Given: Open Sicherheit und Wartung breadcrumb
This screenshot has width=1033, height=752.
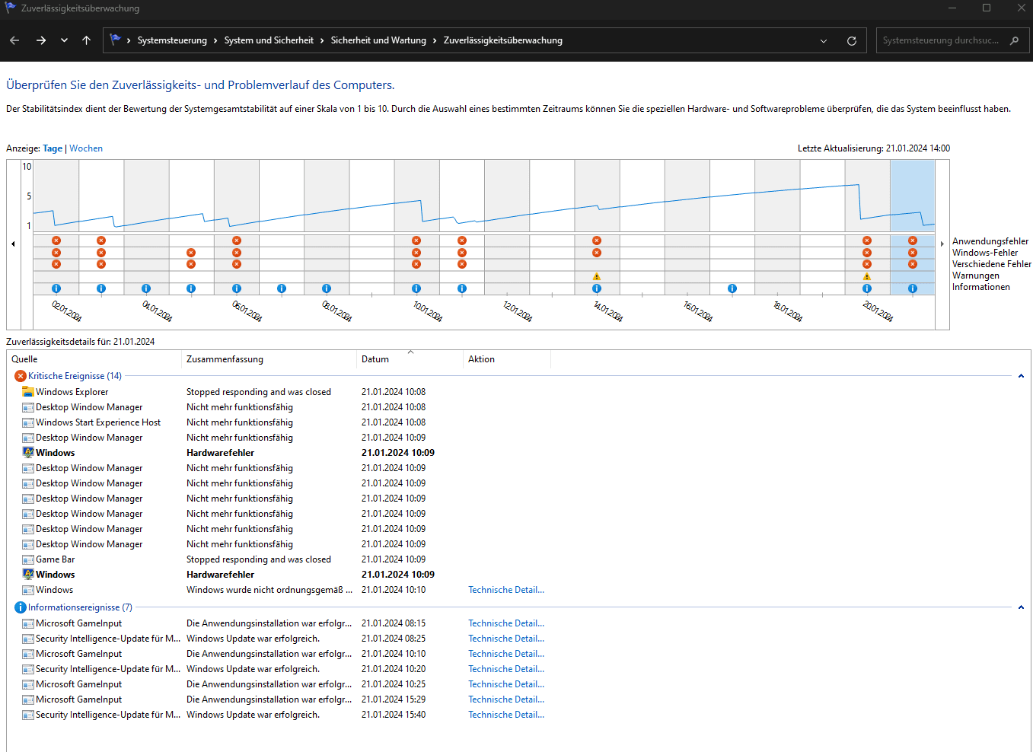Looking at the screenshot, I should pyautogui.click(x=378, y=40).
